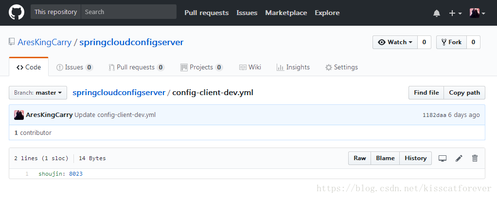The height and width of the screenshot is (198, 497).
Task: Open springcloudconfigserver repository title link
Action: (x=131, y=42)
